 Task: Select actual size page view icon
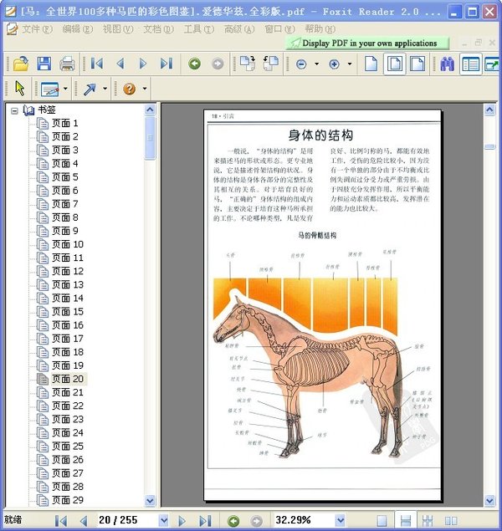click(371, 64)
